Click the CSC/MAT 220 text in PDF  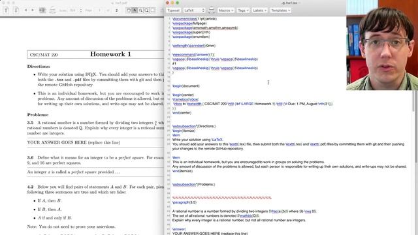[44, 55]
